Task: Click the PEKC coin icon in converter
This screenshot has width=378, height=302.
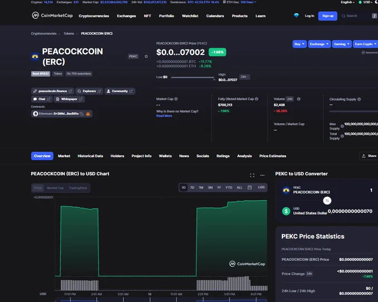Action: 286,190
